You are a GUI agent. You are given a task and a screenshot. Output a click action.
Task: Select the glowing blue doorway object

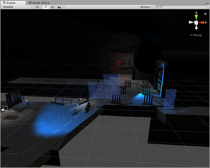coord(160,79)
